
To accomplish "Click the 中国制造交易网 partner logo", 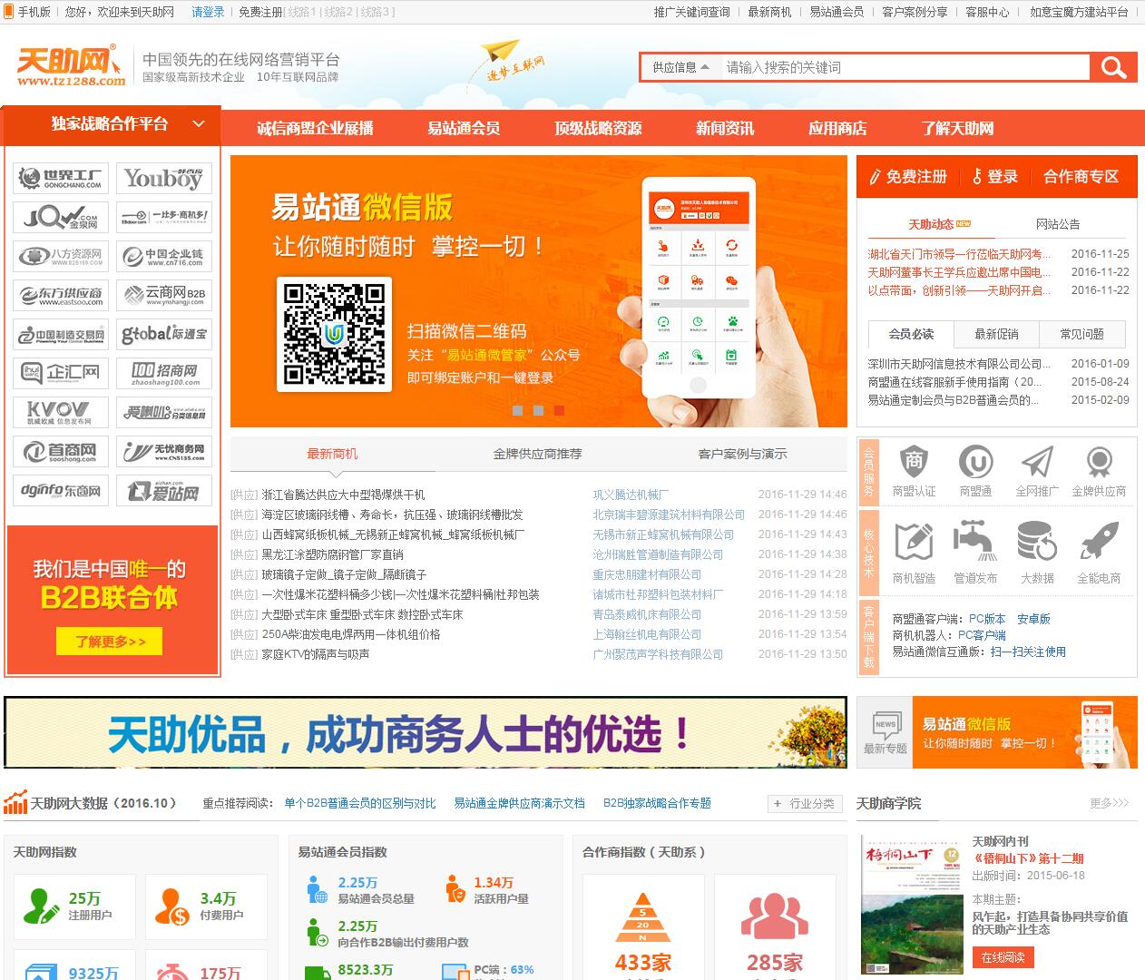I will (x=61, y=334).
